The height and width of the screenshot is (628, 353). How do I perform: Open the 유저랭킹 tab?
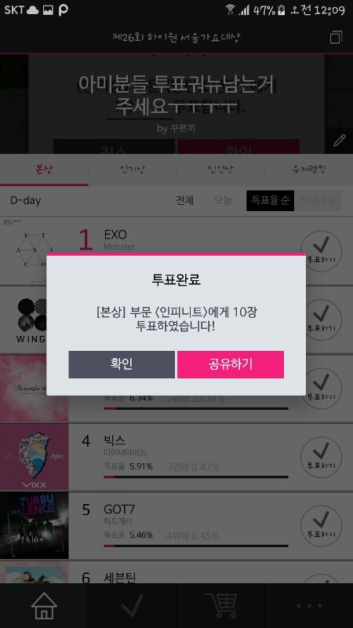click(308, 170)
